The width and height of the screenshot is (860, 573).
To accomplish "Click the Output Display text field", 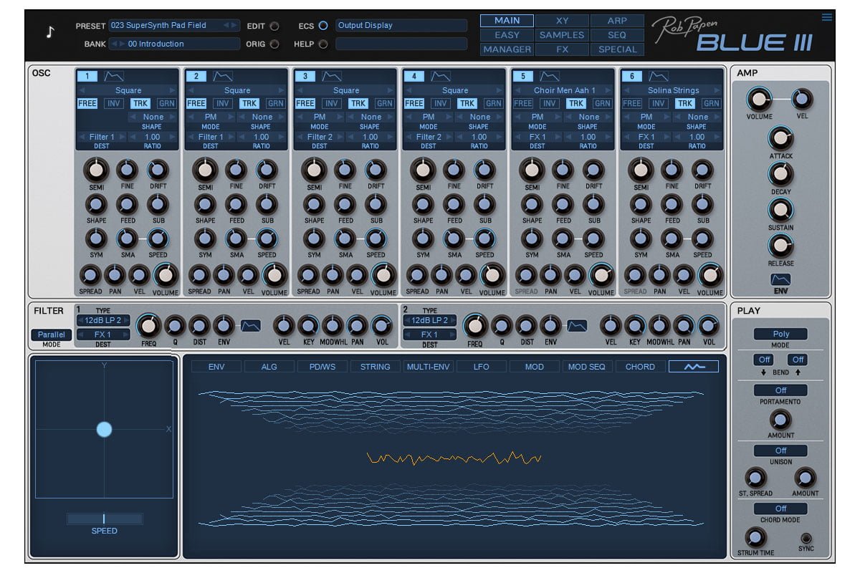I will pos(401,25).
